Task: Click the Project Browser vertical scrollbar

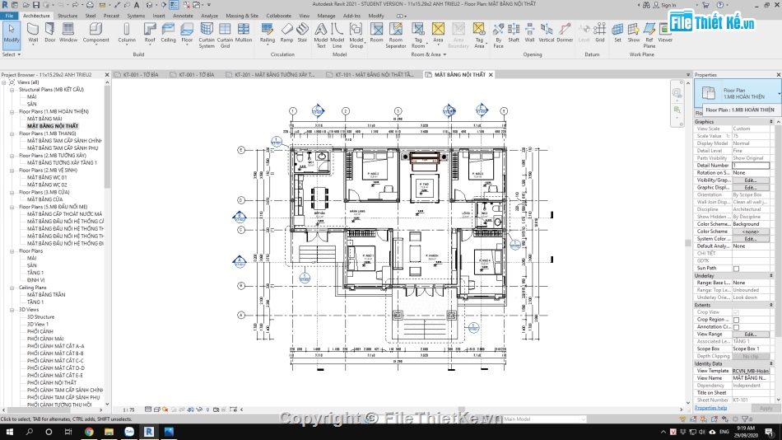Action: (107, 135)
